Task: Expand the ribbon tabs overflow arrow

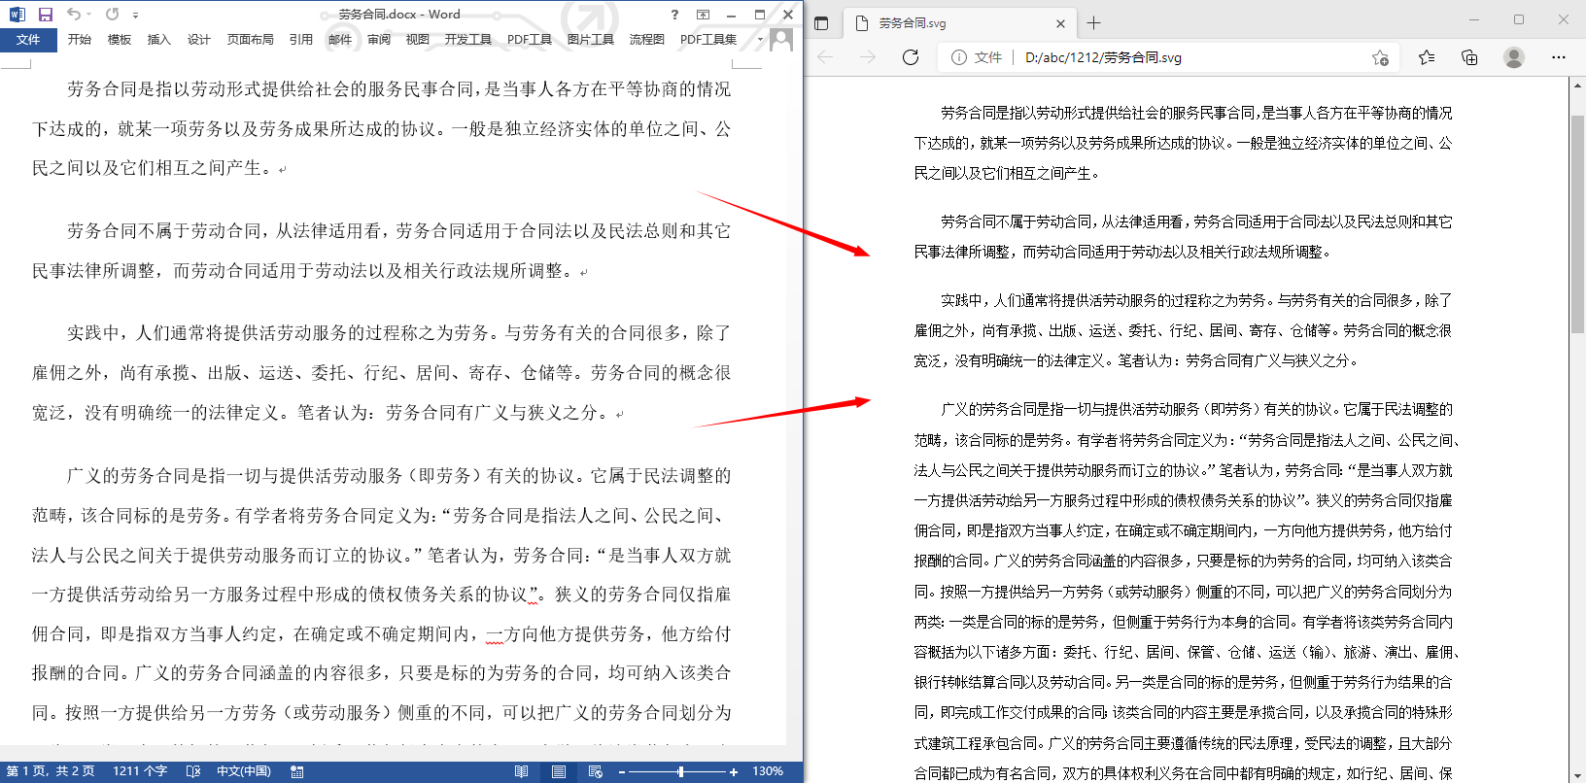Action: (x=760, y=40)
